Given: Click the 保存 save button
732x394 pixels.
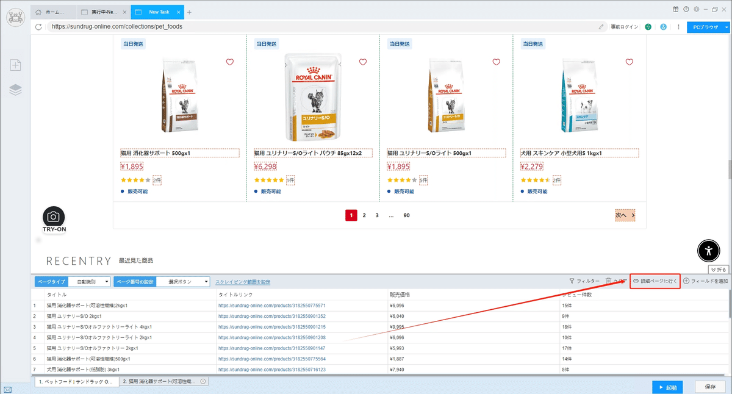Looking at the screenshot, I should (x=710, y=387).
